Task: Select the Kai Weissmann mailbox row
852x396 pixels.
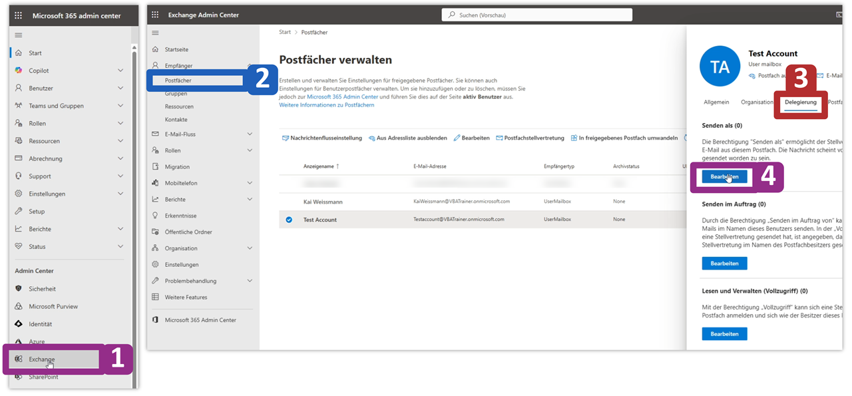Action: click(x=483, y=201)
